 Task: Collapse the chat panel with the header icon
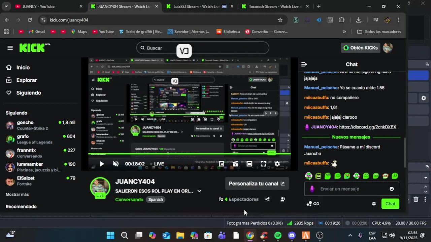304,64
